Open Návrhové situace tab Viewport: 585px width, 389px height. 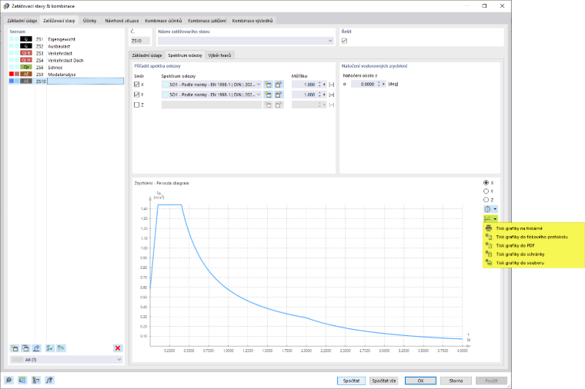pos(122,21)
